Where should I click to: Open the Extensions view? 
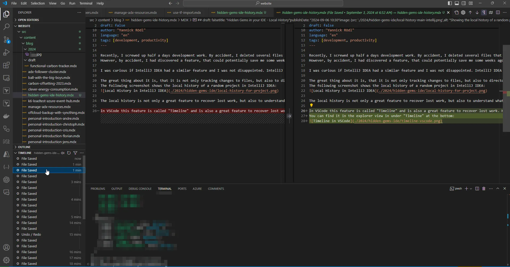[x=6, y=65]
